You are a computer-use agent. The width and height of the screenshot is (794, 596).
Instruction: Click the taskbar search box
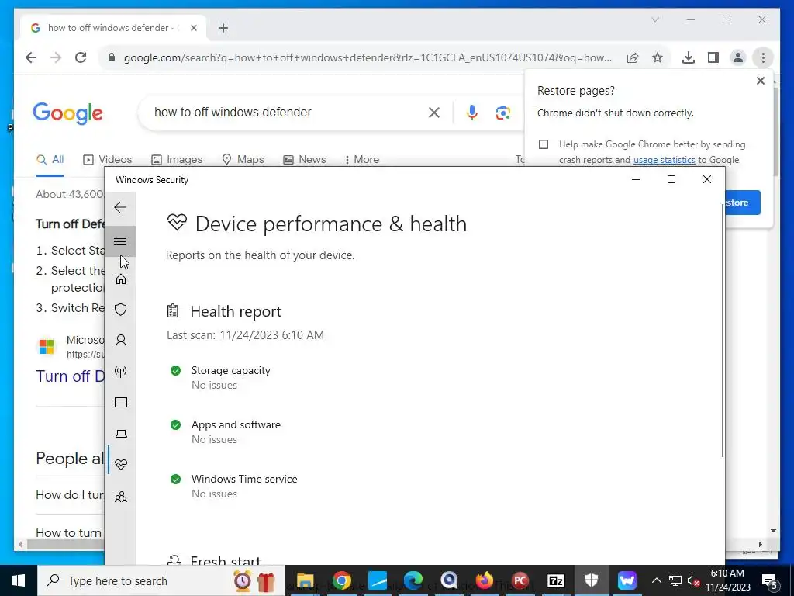coord(161,580)
